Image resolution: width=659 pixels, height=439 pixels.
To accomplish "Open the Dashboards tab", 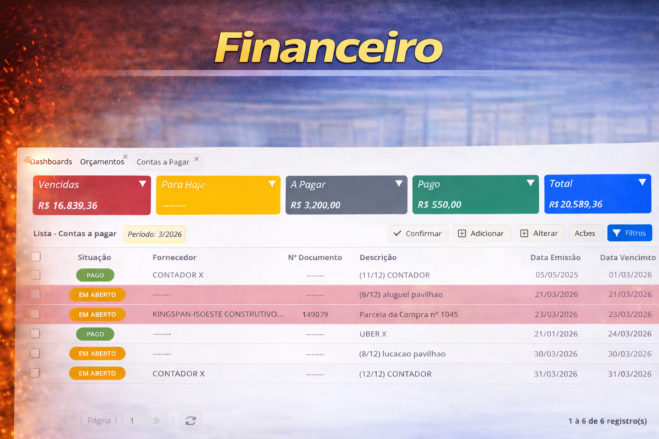I will (51, 162).
